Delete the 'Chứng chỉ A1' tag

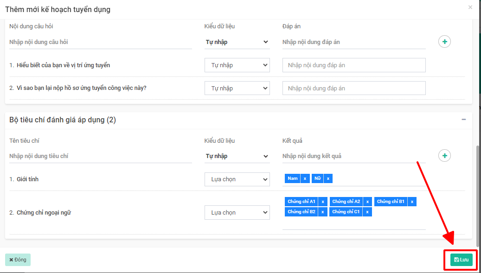[x=323, y=202]
